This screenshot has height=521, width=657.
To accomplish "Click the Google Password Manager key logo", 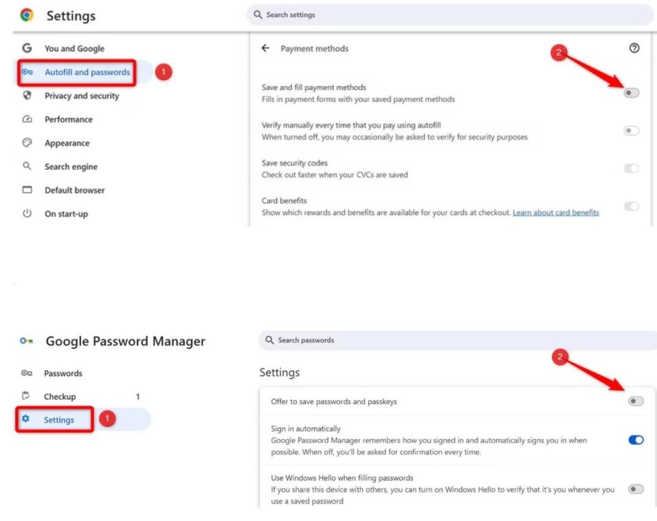I will pyautogui.click(x=26, y=341).
